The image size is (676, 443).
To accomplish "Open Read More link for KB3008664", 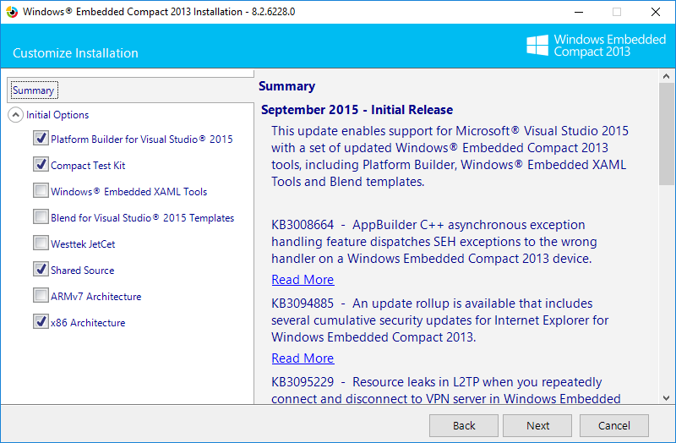I will pos(303,280).
